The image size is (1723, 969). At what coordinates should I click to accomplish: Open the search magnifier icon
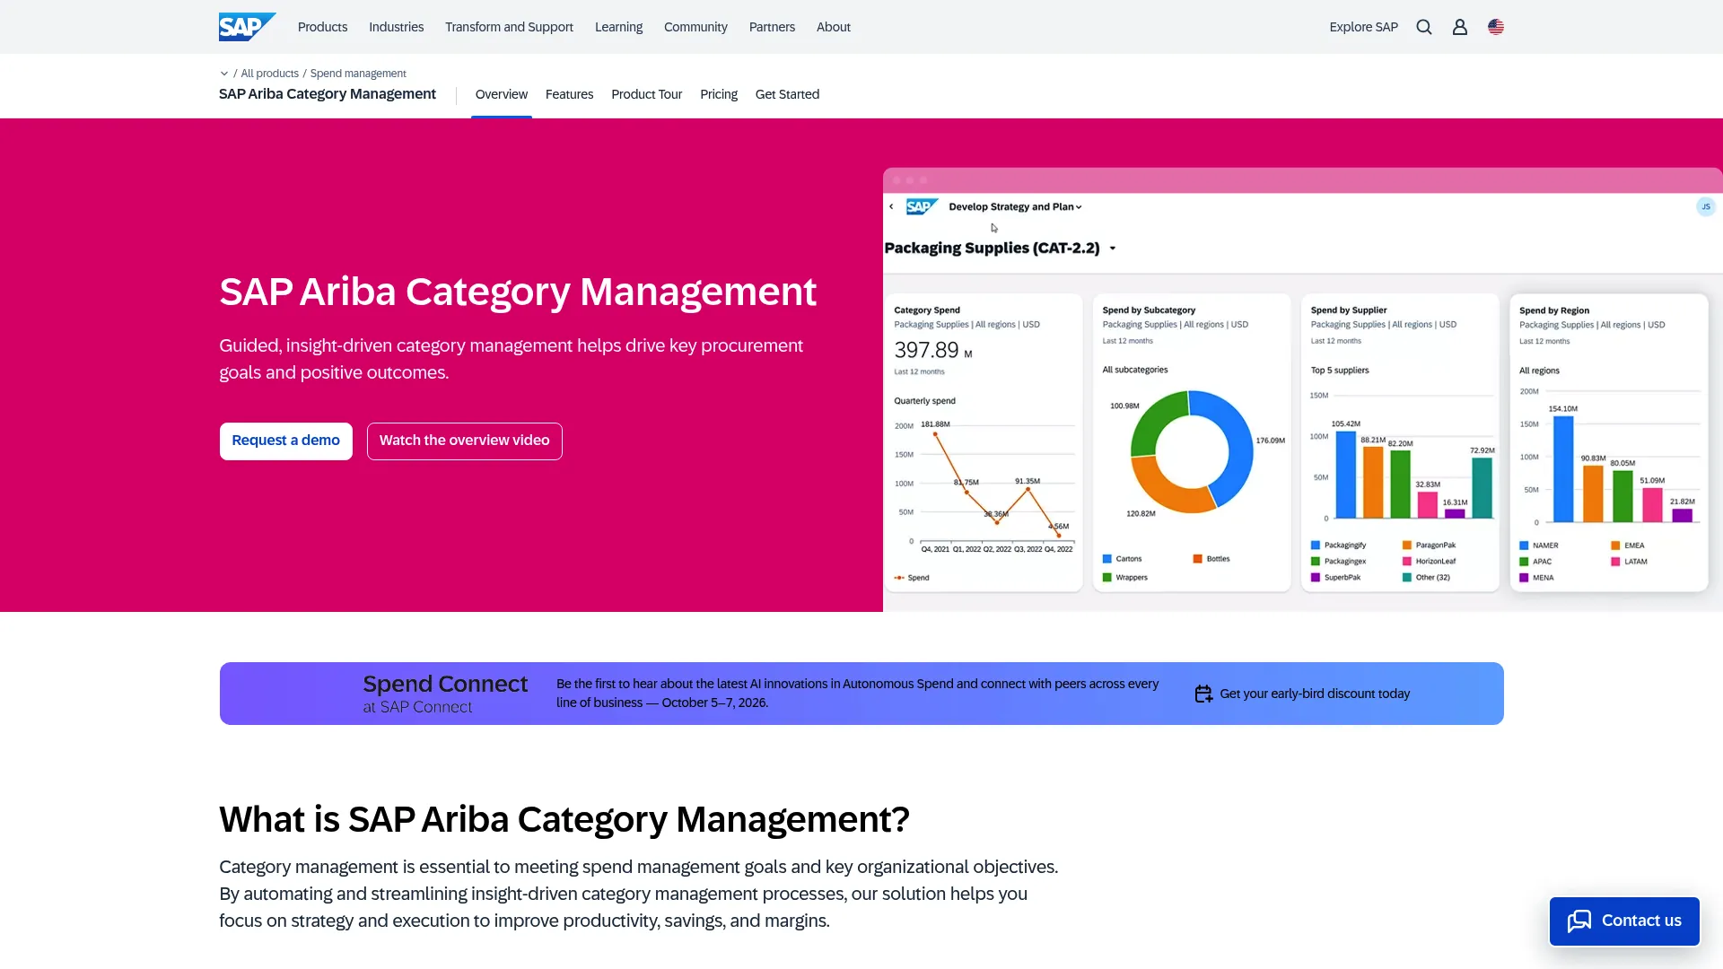click(1424, 27)
